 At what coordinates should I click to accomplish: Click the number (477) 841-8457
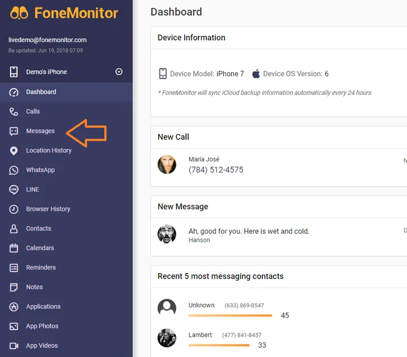coord(242,335)
